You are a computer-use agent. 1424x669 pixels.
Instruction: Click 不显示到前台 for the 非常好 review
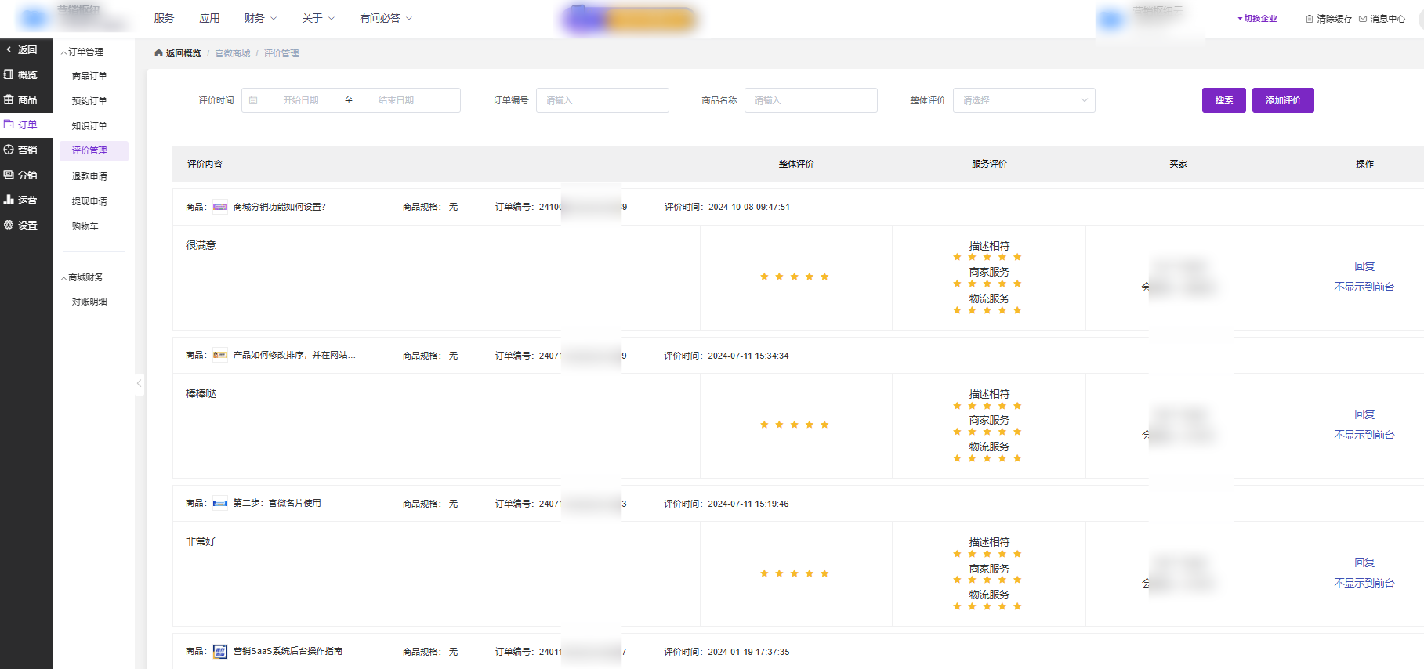click(x=1364, y=583)
